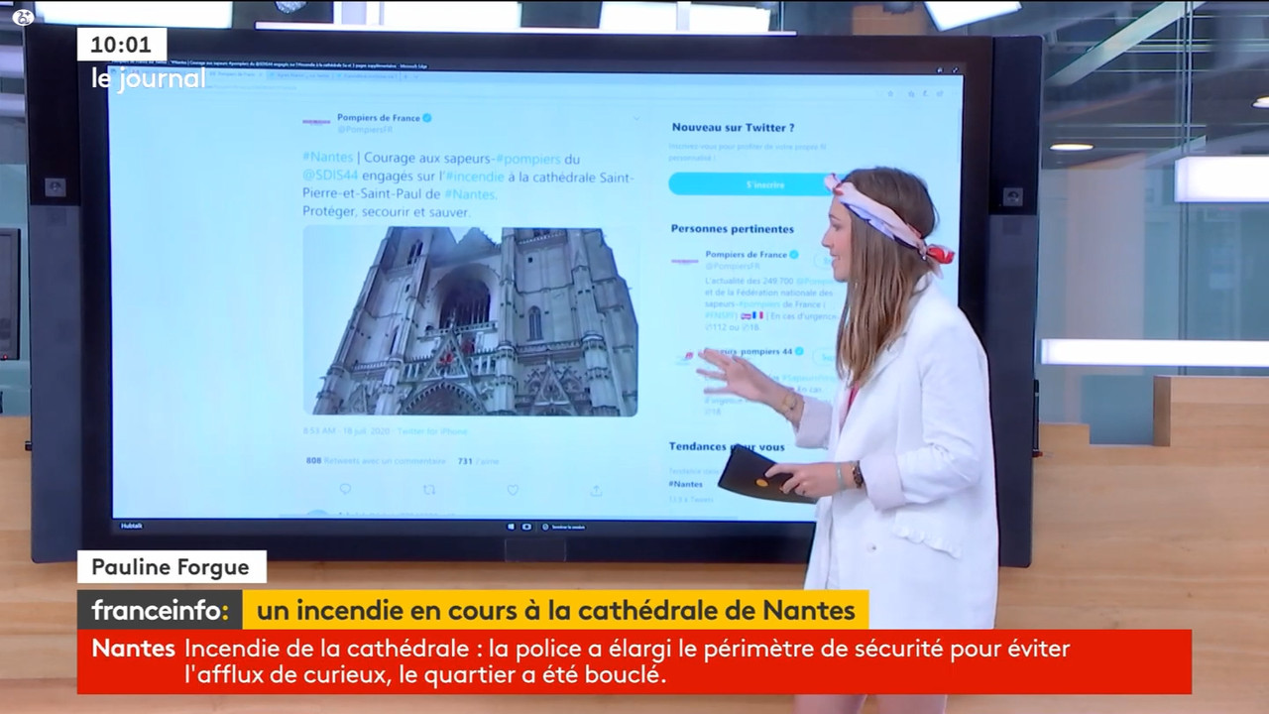Open the Pompiers de France avatar in the tweet header
The height and width of the screenshot is (714, 1269).
316,122
